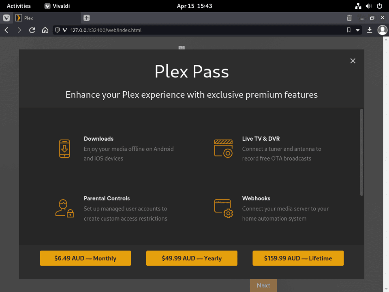Choose the $6.49 AUD Monthly plan
This screenshot has width=389, height=292.
point(85,258)
